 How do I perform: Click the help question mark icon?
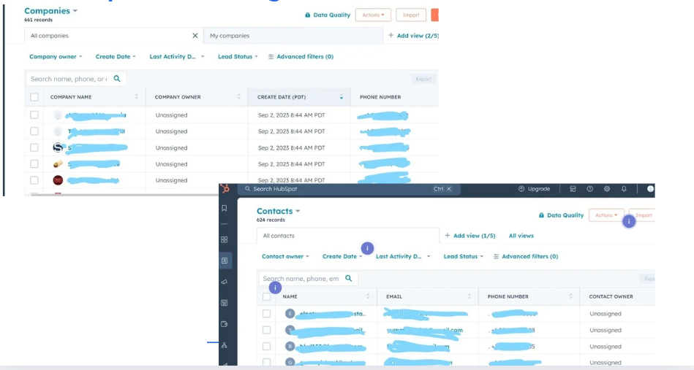[x=589, y=189]
